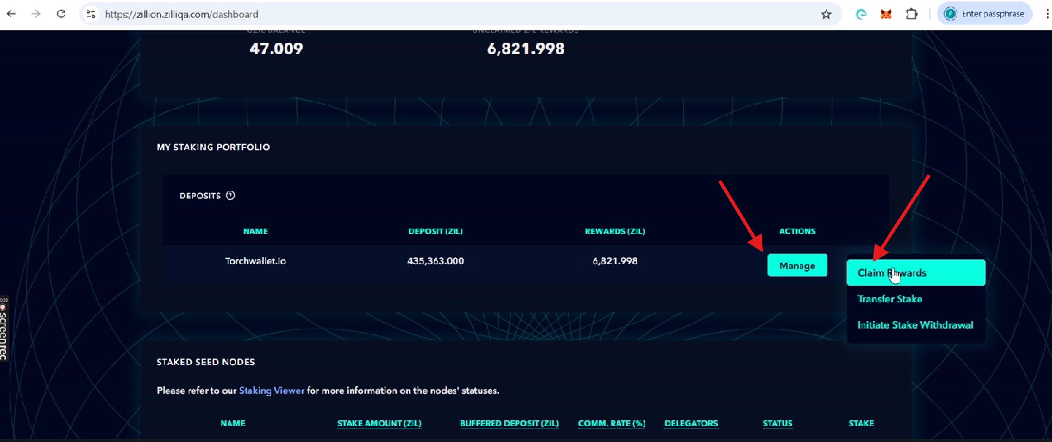Sort by STATUS column
This screenshot has width=1052, height=442.
(777, 423)
